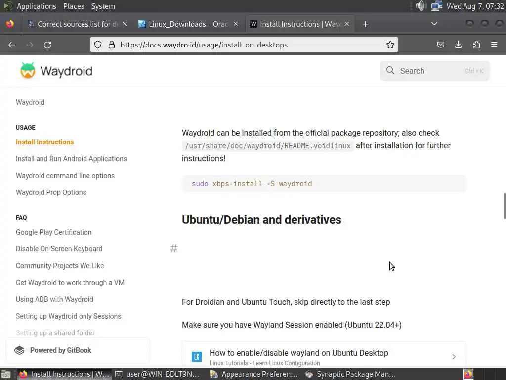Open Waydroid sidebar link
Image resolution: width=506 pixels, height=380 pixels.
30,102
